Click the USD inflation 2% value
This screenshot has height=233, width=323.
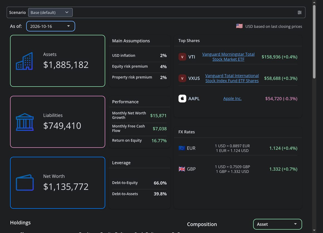[x=163, y=55]
